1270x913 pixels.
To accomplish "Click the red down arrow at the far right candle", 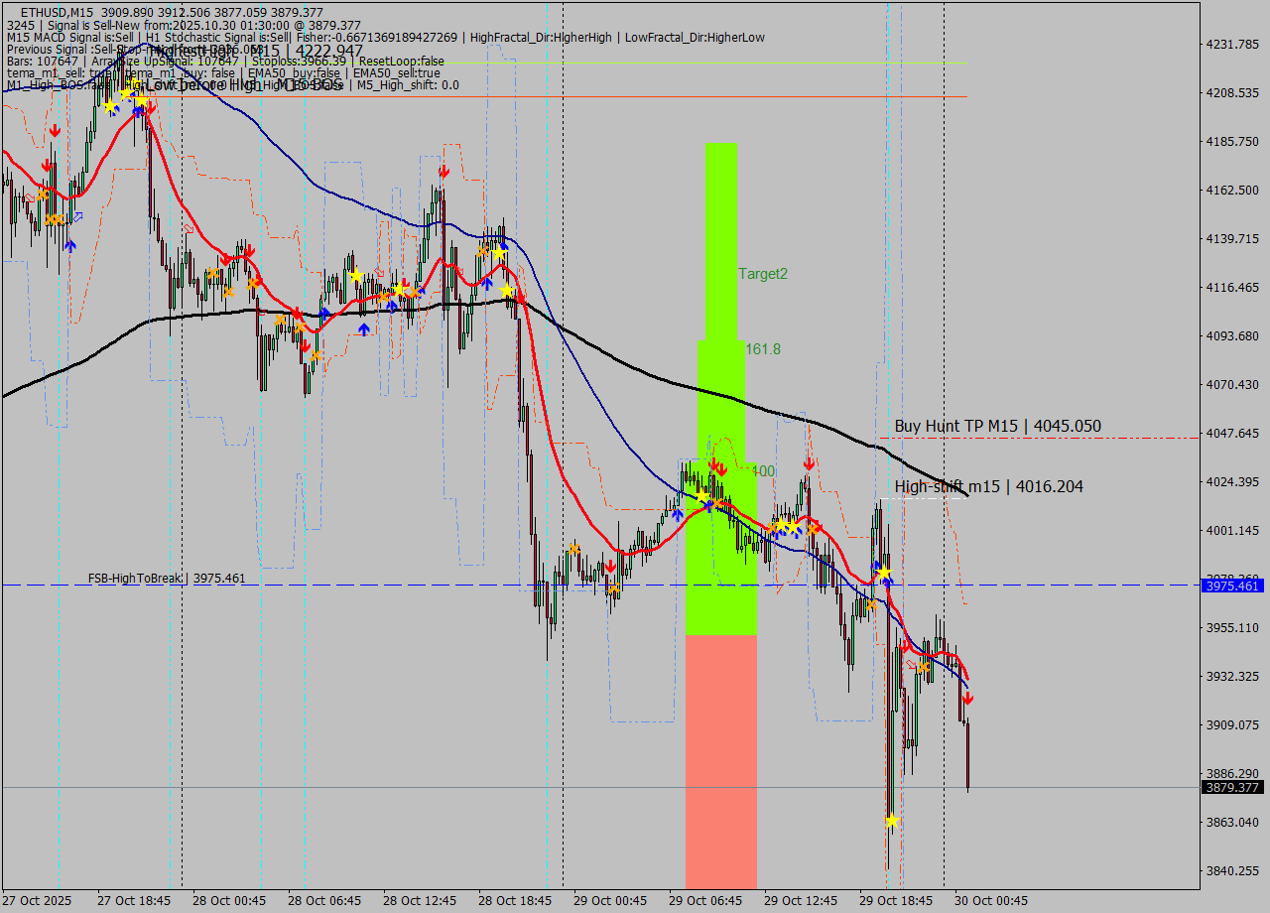I will click(x=967, y=698).
